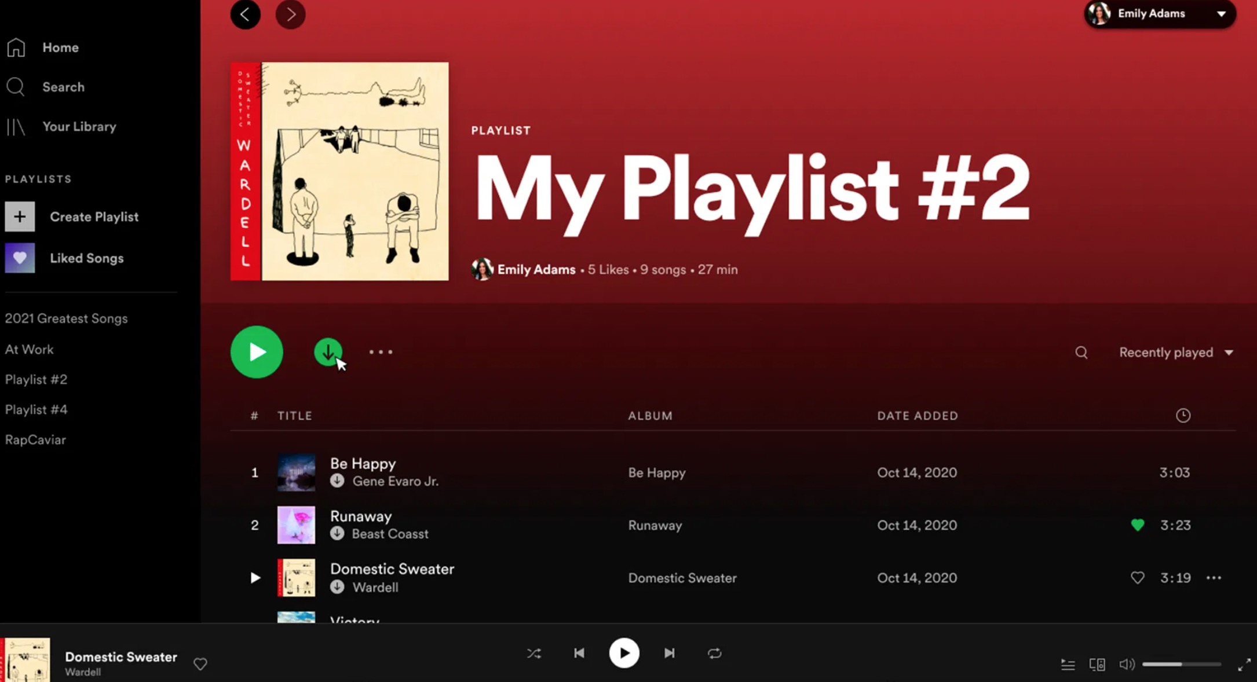Viewport: 1257px width, 682px height.
Task: Click the Create Playlist plus icon
Action: pyautogui.click(x=20, y=217)
